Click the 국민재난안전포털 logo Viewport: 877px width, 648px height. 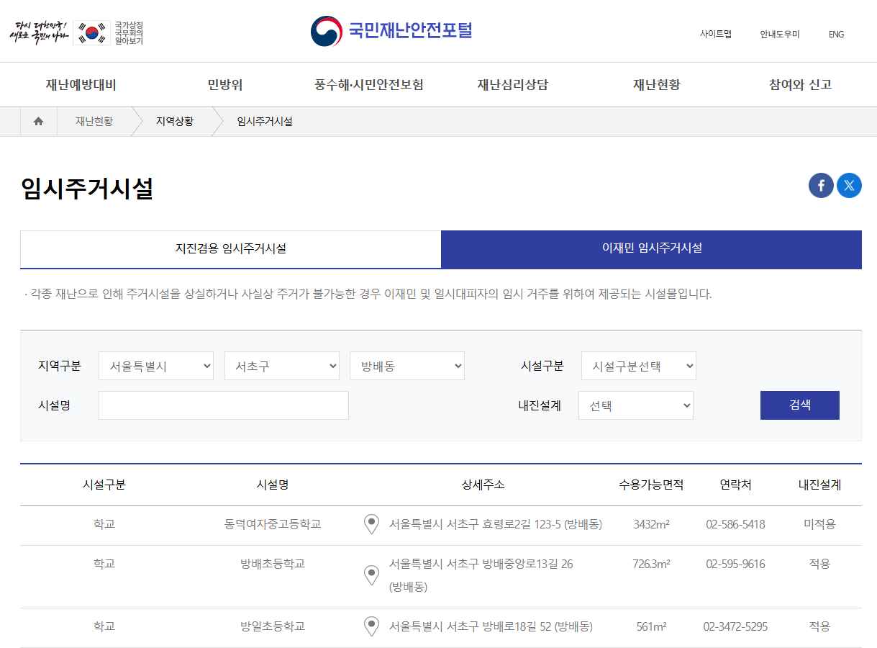[x=391, y=30]
